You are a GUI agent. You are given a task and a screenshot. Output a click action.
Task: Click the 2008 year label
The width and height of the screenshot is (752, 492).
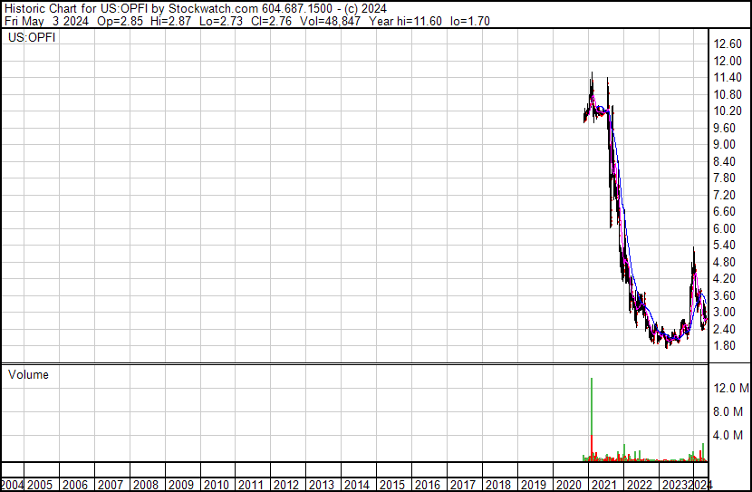pyautogui.click(x=146, y=485)
